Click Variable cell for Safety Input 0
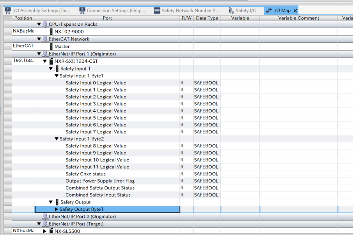353x235 pixels. point(240,82)
